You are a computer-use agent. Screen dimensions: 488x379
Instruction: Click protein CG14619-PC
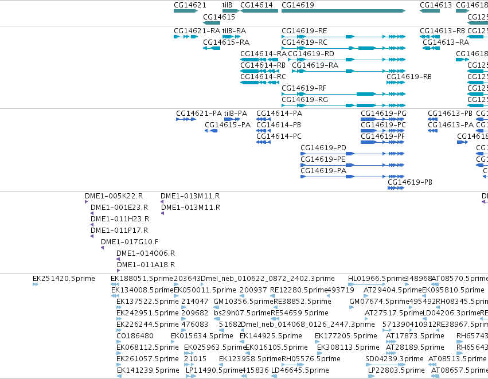tap(382, 131)
